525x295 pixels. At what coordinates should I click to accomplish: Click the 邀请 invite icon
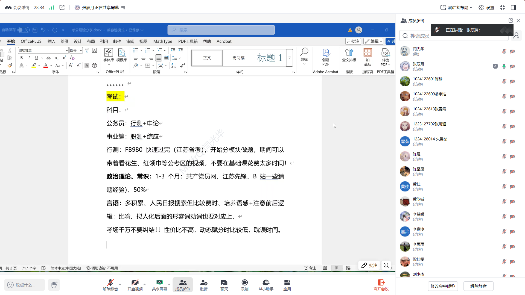point(203,282)
